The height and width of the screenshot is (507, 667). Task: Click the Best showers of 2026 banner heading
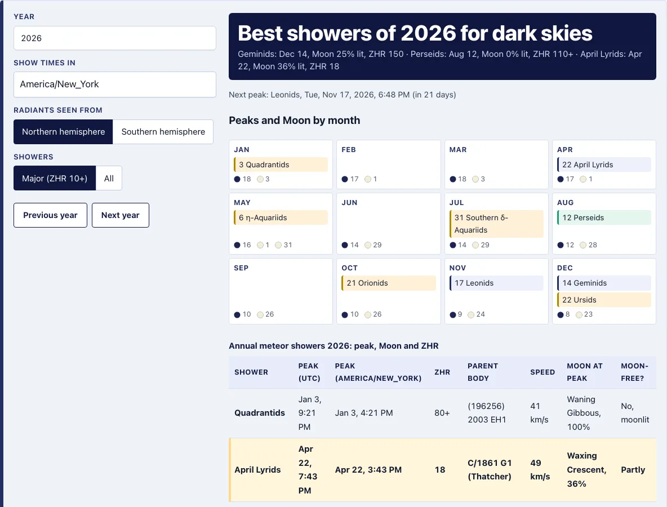click(415, 33)
